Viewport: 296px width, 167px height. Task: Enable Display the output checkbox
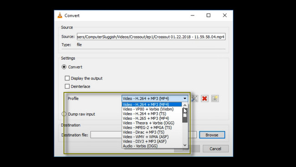coord(67,78)
